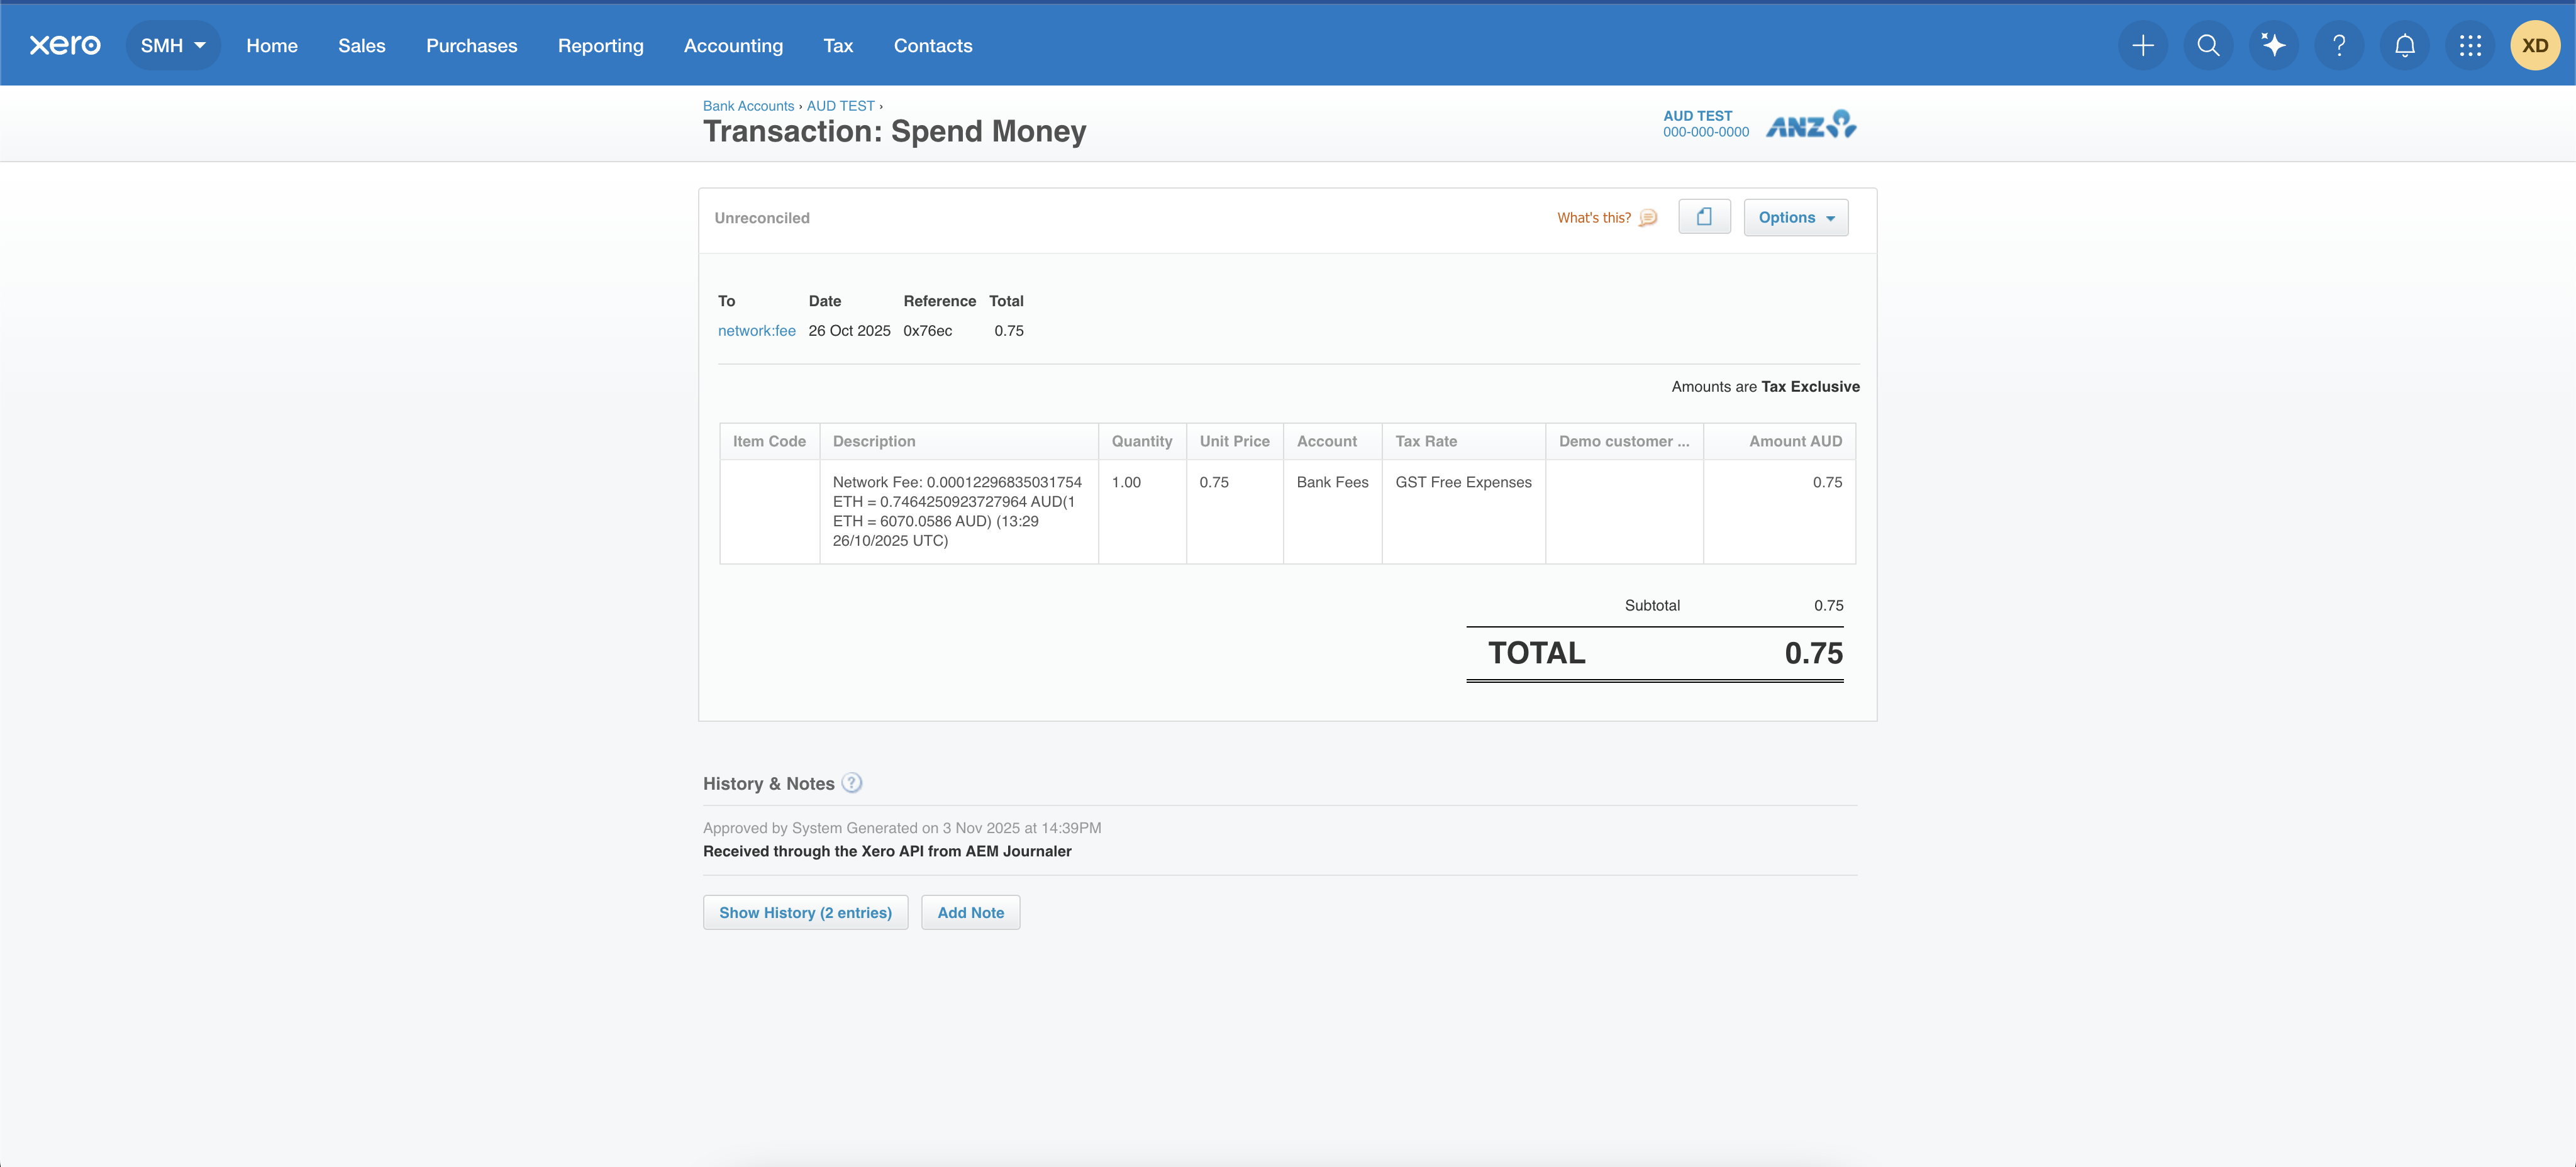Open the app launcher grid icon
2576x1167 pixels.
[2470, 45]
